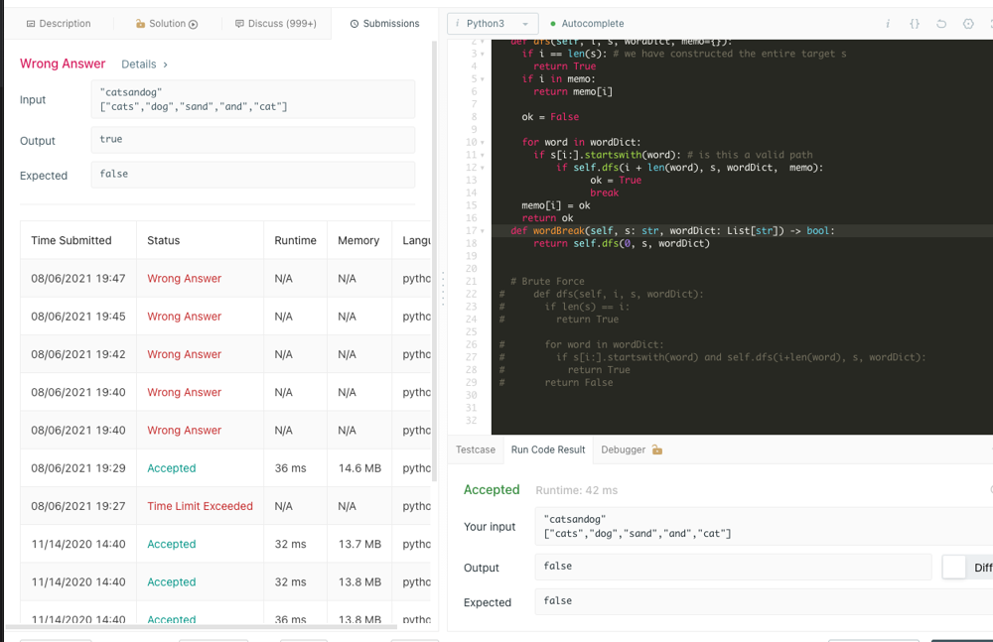Open the 08/06/2021 19:29 Accepted submission
The height and width of the screenshot is (642, 993).
172,468
